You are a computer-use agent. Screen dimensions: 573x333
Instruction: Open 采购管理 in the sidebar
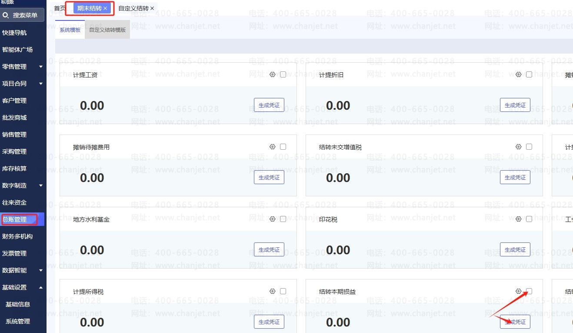[14, 151]
